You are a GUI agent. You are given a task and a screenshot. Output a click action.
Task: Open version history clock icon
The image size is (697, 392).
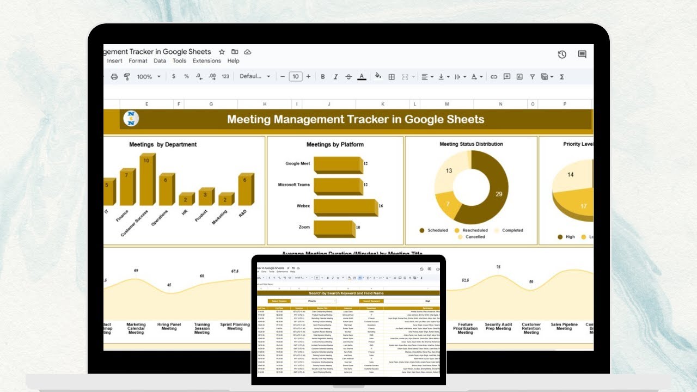[x=562, y=54]
